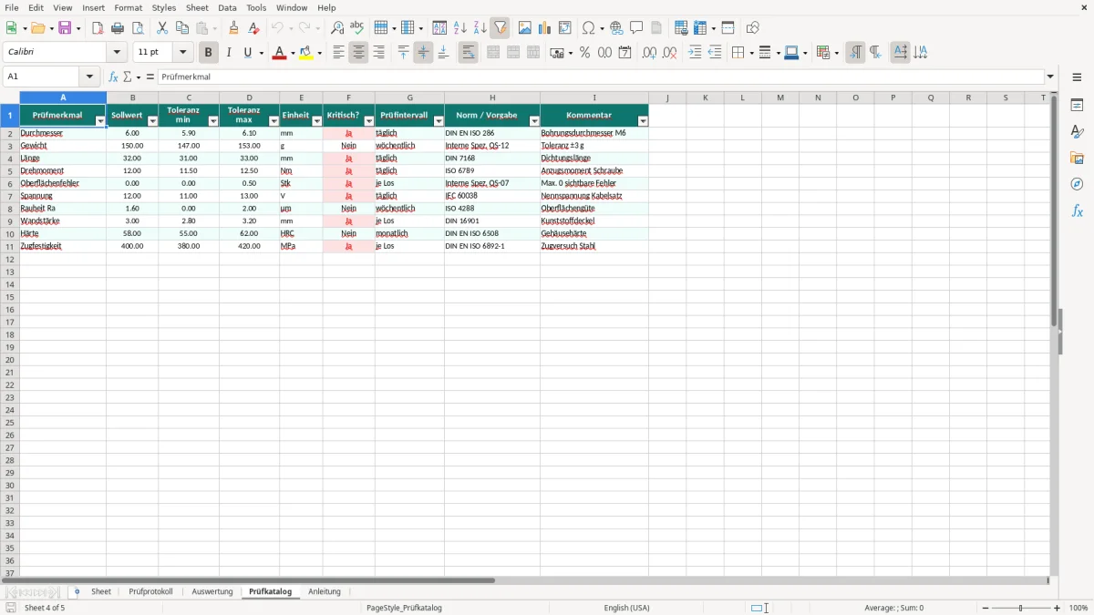1094x615 pixels.
Task: Insert a comment
Action: pos(636,28)
